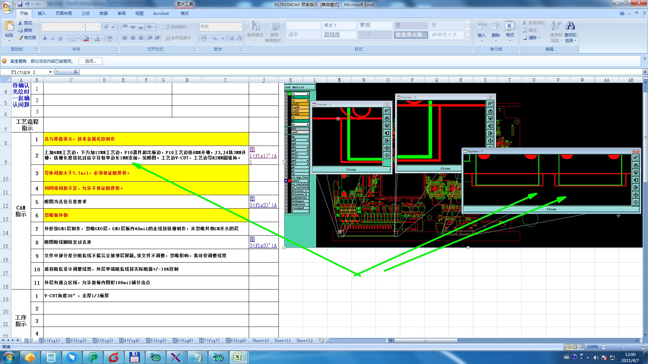Cut the selection with 剪切
The width and height of the screenshot is (648, 364).
pos(25,23)
